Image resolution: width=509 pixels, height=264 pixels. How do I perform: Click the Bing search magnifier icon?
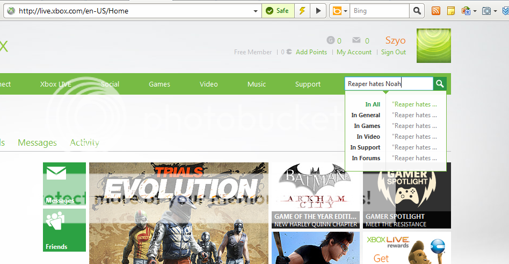pyautogui.click(x=417, y=11)
